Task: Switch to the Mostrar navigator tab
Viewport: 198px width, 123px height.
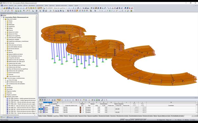Action: pos(10,118)
